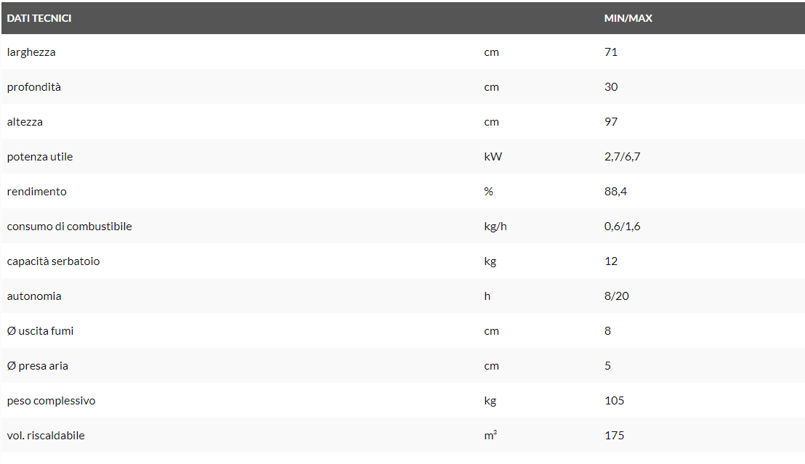Screen dimensions: 805x464
Task: Click the potenza utile label
Action: coord(40,157)
